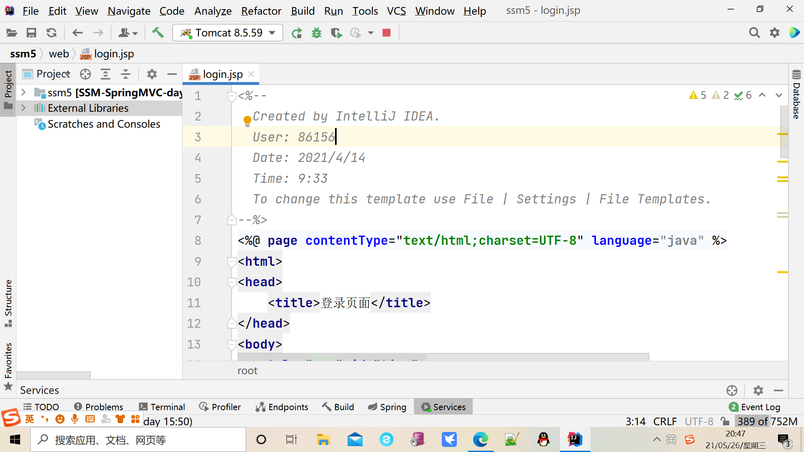Viewport: 804px width, 452px height.
Task: Expand External Libraries node
Action: pos(24,108)
